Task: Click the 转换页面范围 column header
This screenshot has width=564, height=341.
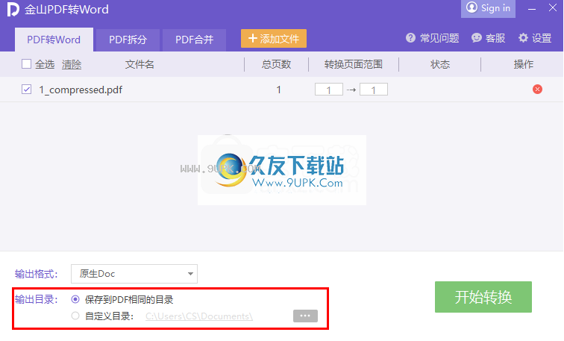Action: coord(353,64)
